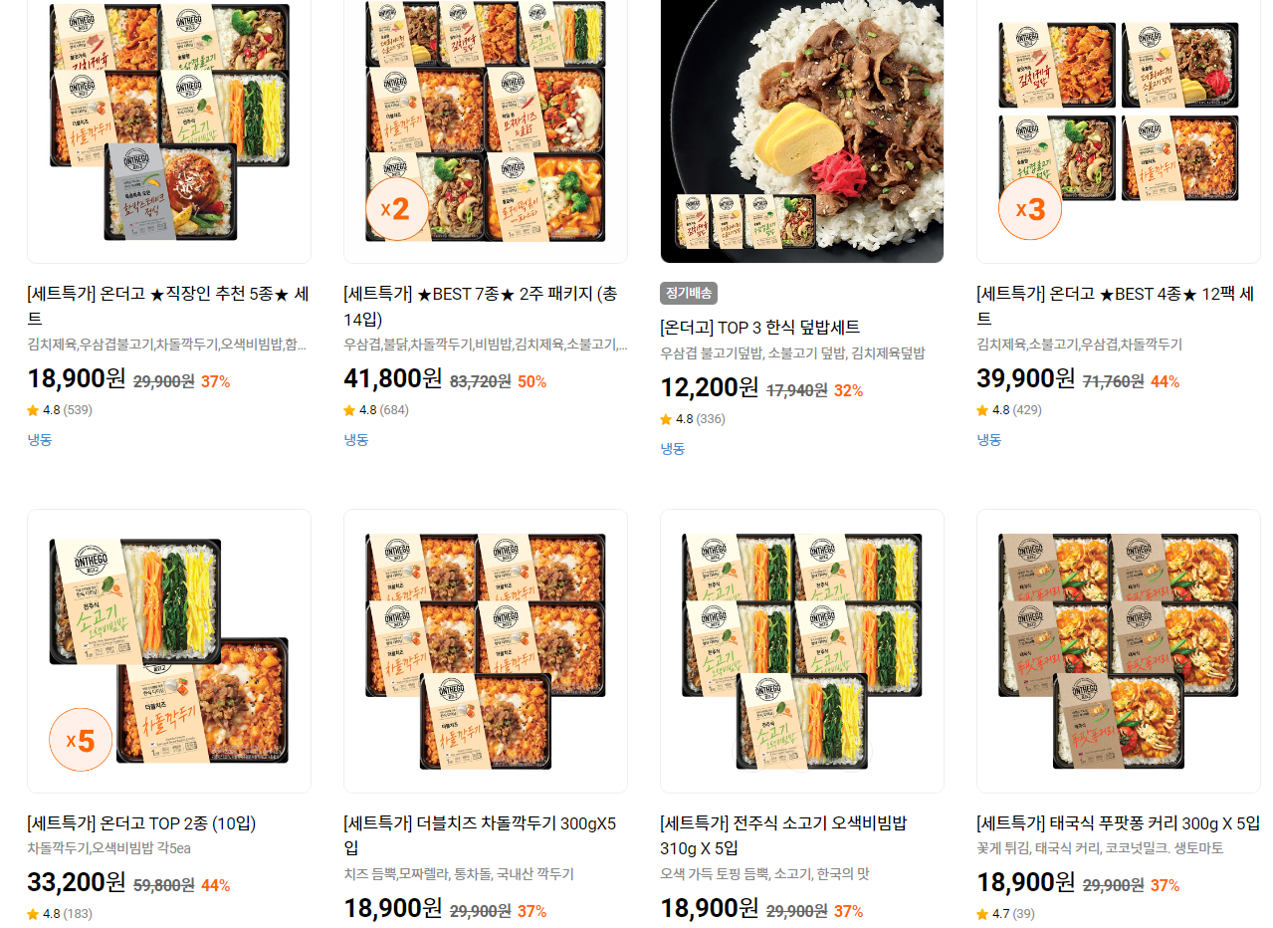This screenshot has height=928, width=1273.
Task: Click 더블치즈 차돌깍두기 five-pack product image
Action: point(486,651)
